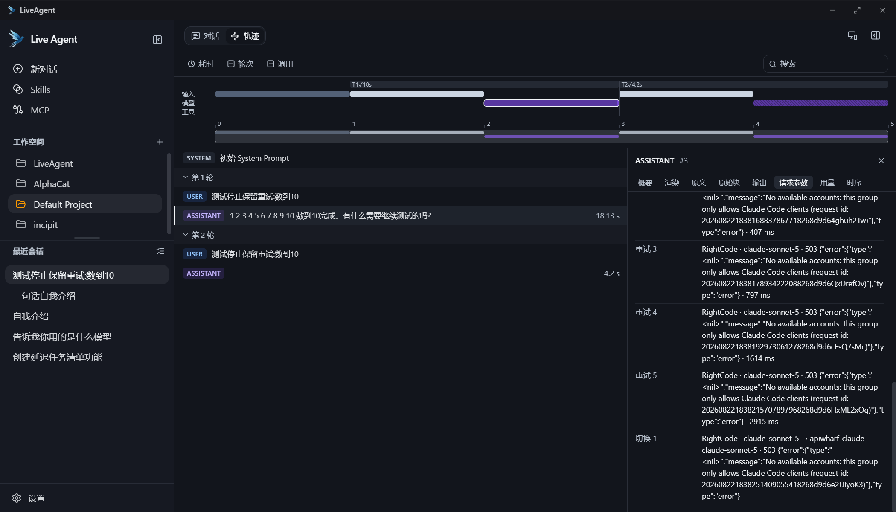Open conversation 自我介绍
The height and width of the screenshot is (512, 896).
87,316
